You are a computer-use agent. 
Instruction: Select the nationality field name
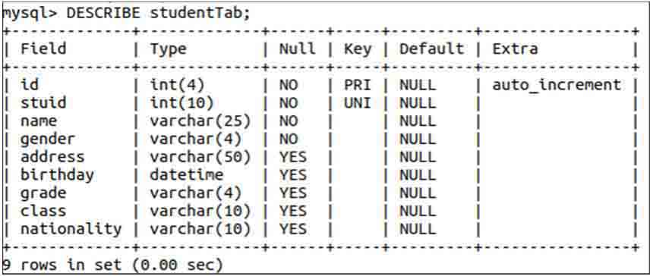pos(71,229)
